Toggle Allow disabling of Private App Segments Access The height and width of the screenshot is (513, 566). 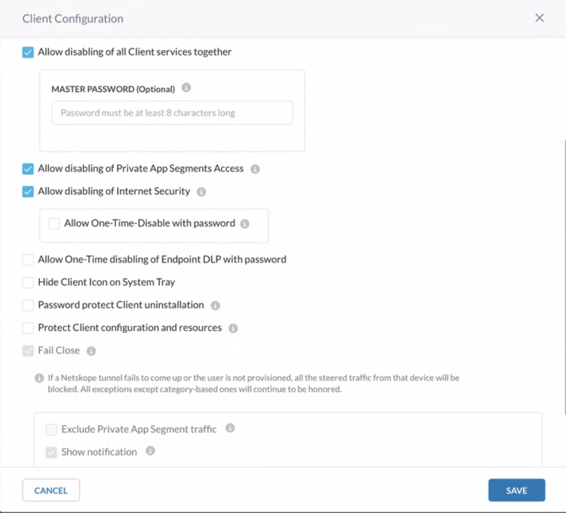click(28, 169)
